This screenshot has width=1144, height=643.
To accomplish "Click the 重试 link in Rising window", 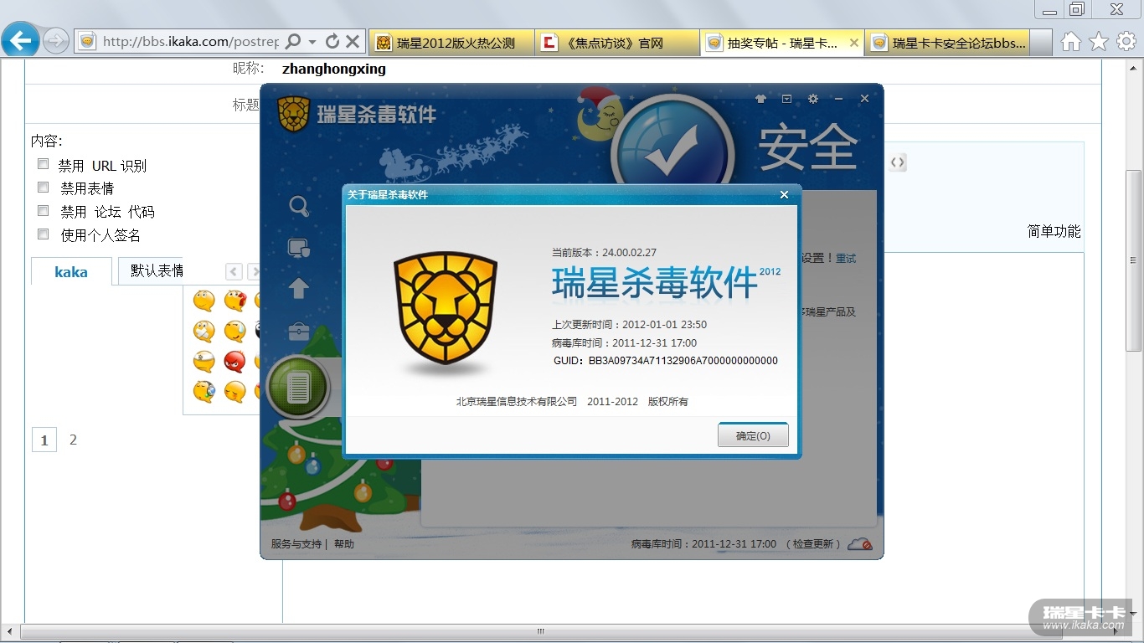I will (846, 259).
